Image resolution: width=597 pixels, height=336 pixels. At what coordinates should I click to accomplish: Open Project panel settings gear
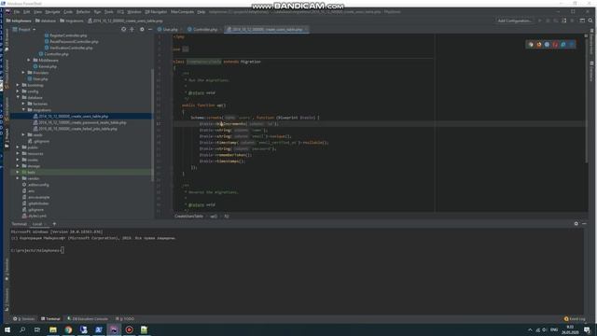pos(142,29)
